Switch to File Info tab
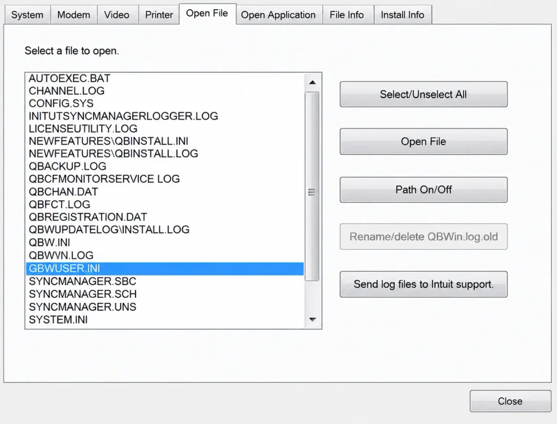Image resolution: width=557 pixels, height=424 pixels. [346, 15]
